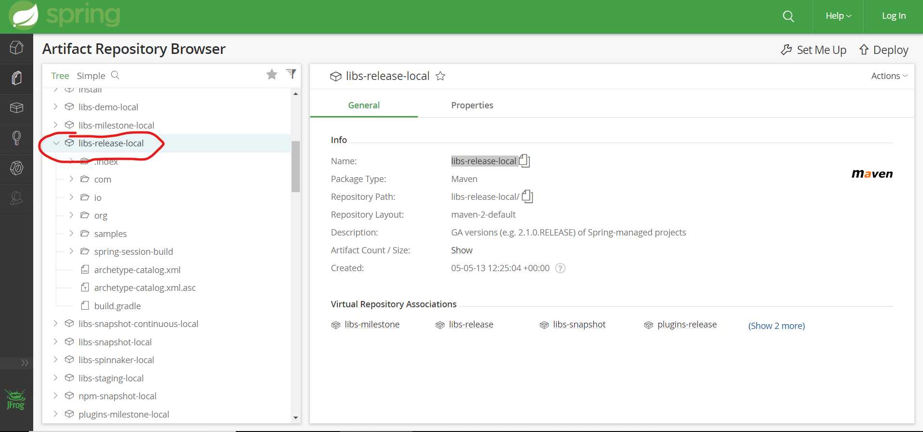
Task: Copy Repository Path to clipboard
Action: 527,196
